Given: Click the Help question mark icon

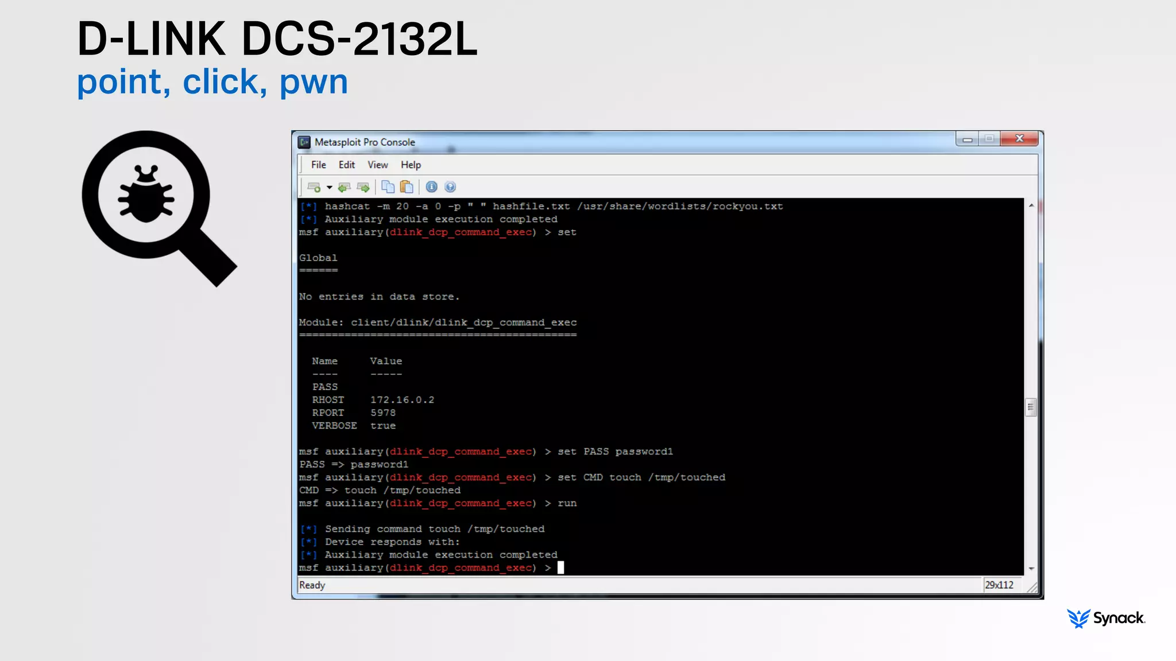Looking at the screenshot, I should 450,187.
